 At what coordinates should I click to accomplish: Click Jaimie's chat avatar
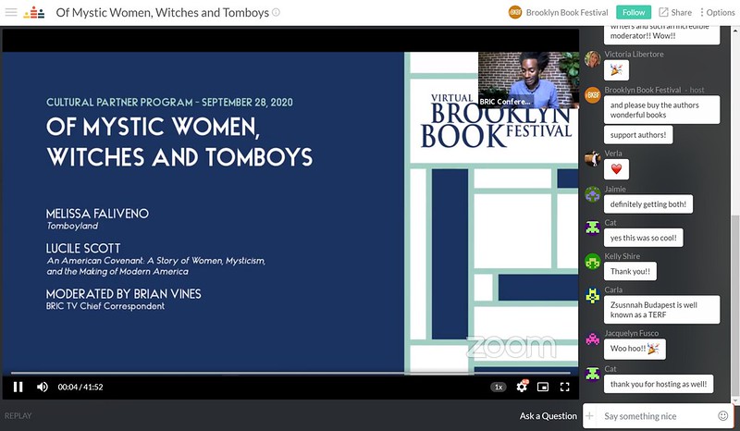tap(592, 194)
